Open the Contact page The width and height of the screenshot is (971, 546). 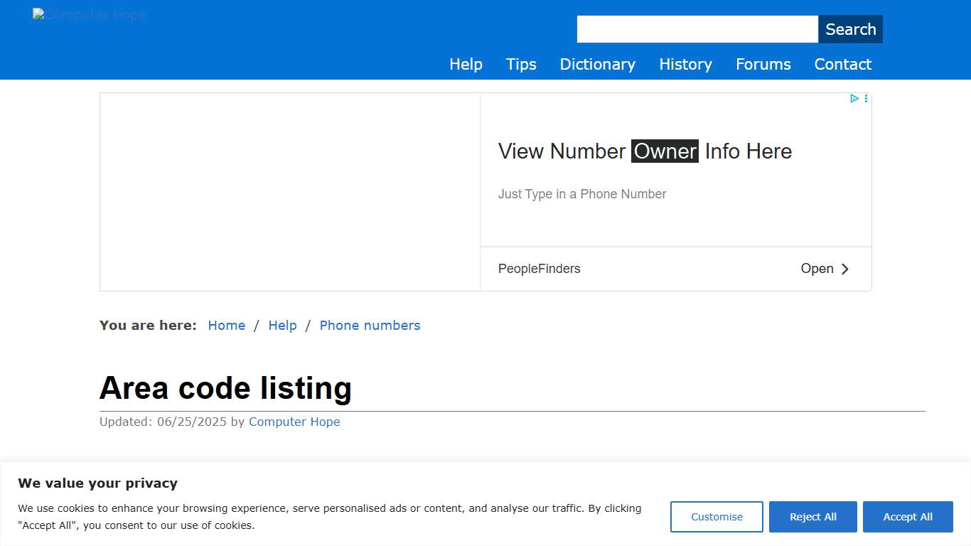842,64
